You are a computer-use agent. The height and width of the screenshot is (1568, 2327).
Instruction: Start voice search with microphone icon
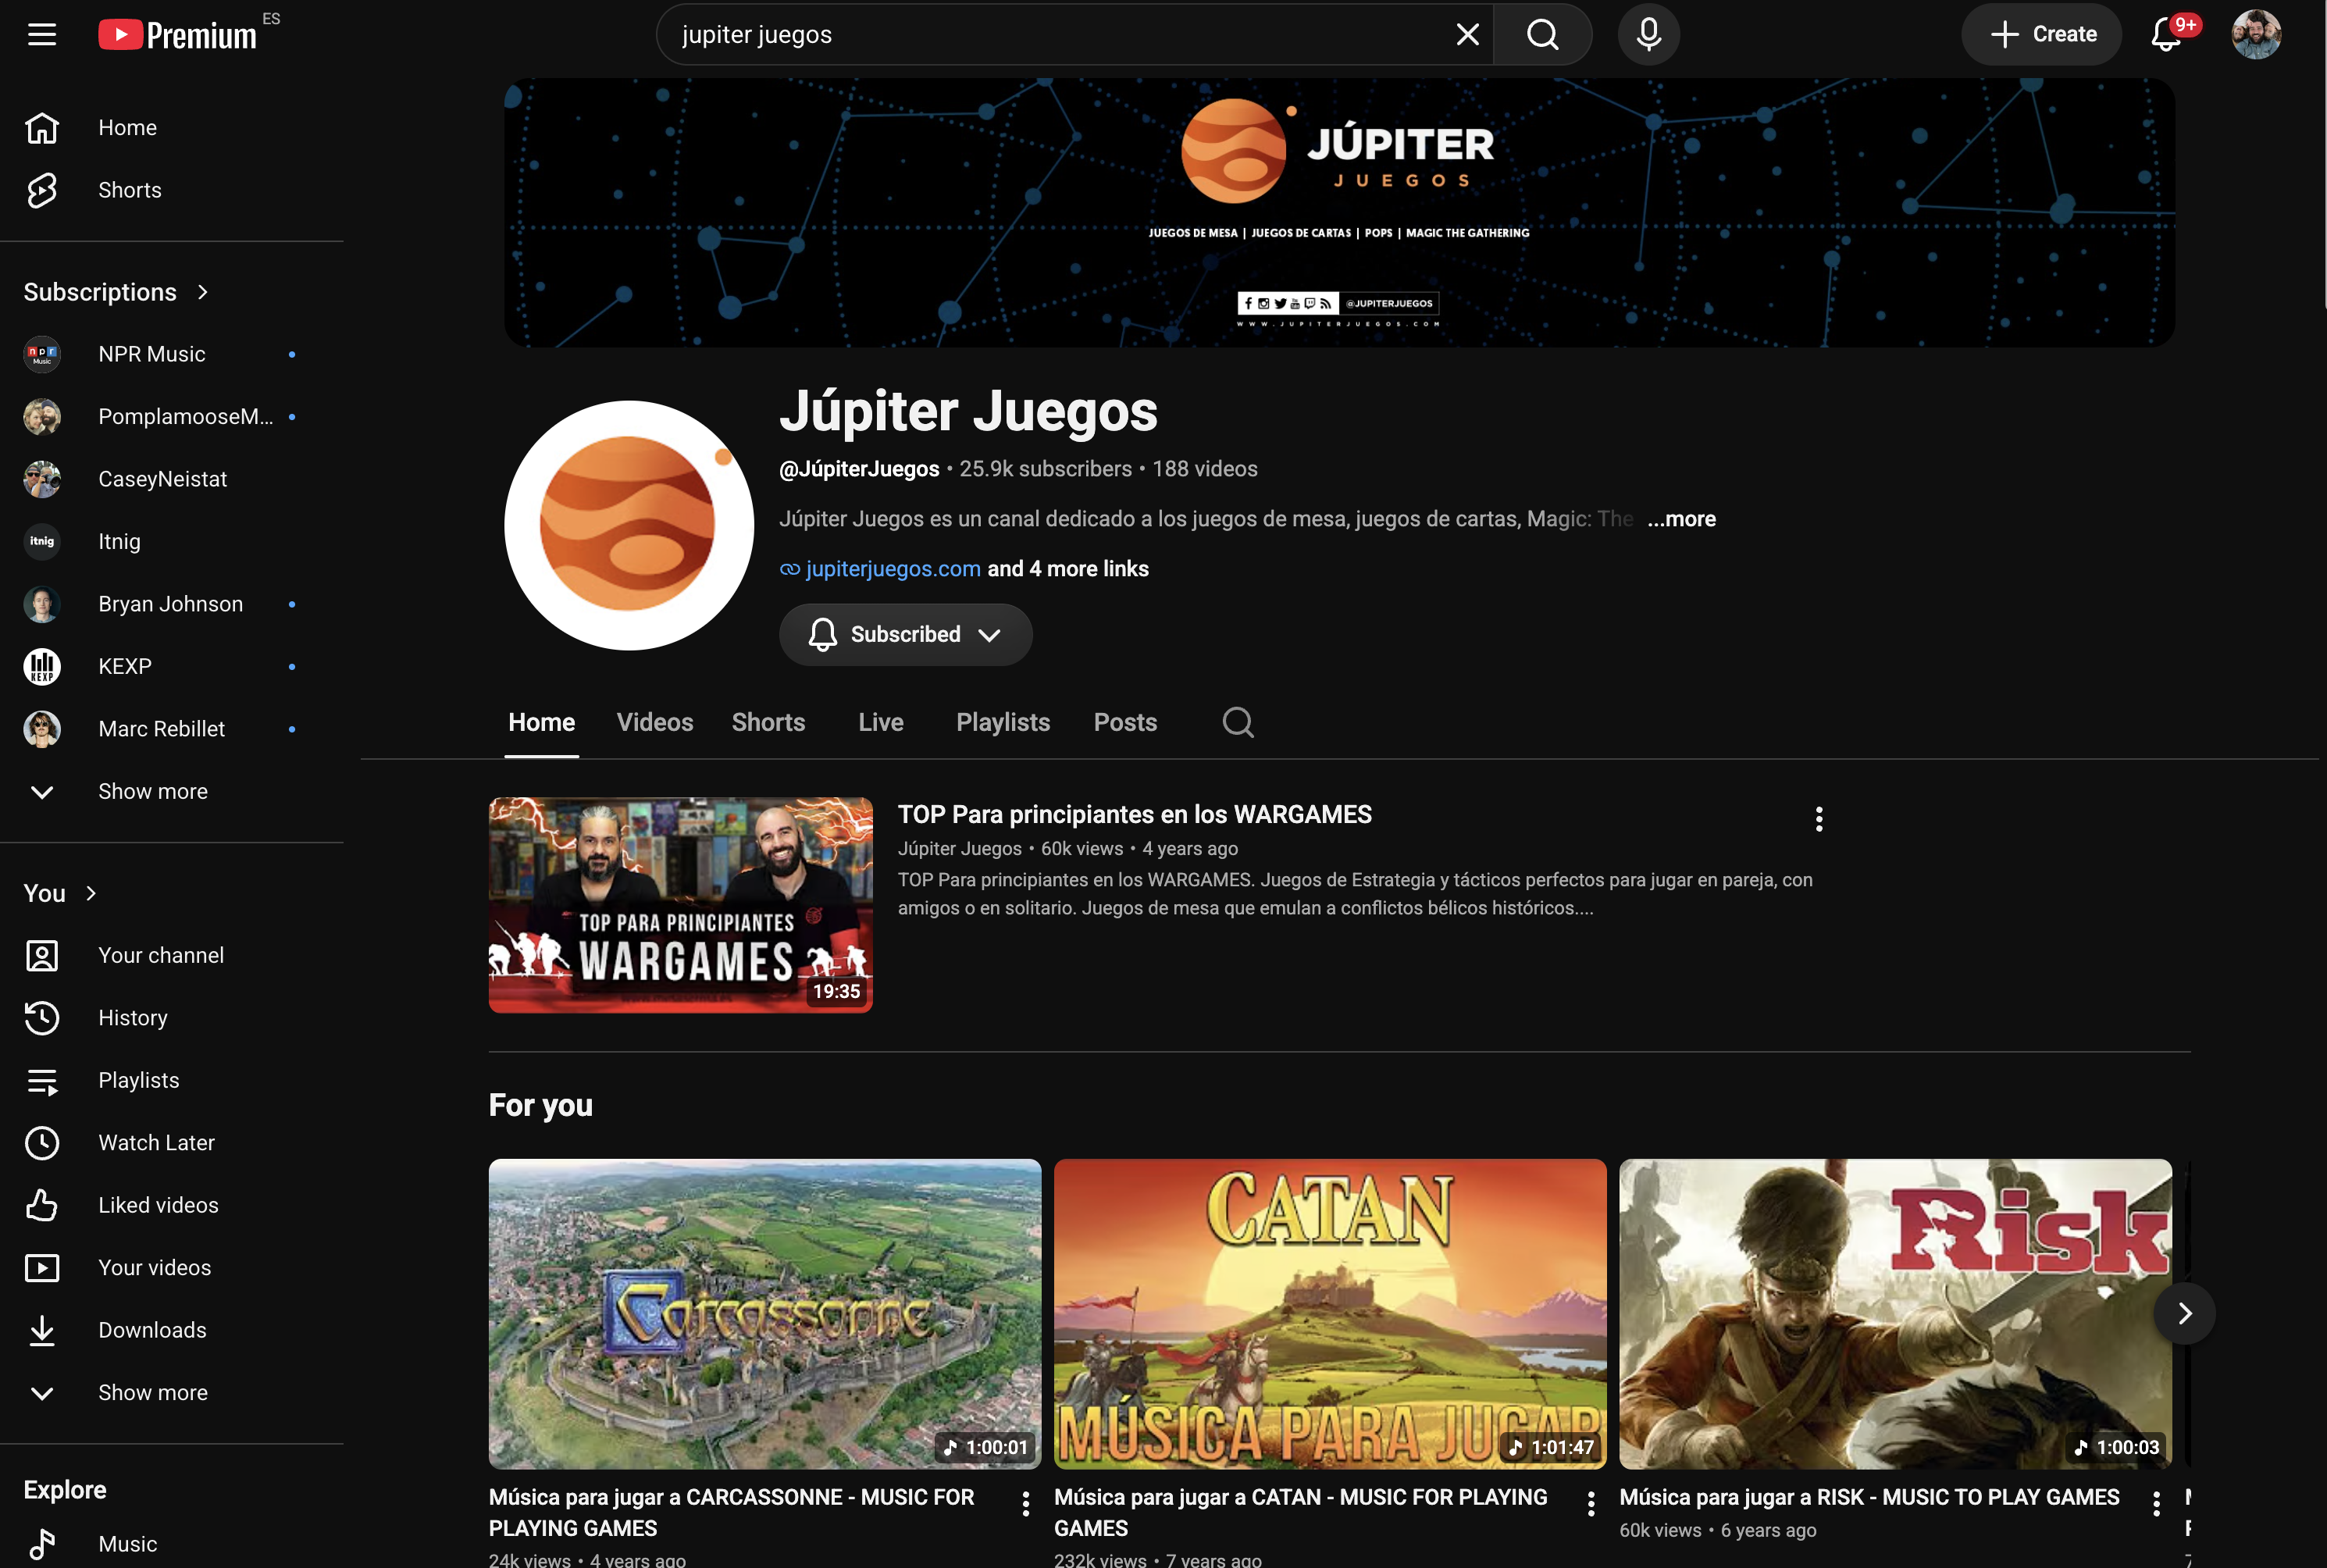1648,35
